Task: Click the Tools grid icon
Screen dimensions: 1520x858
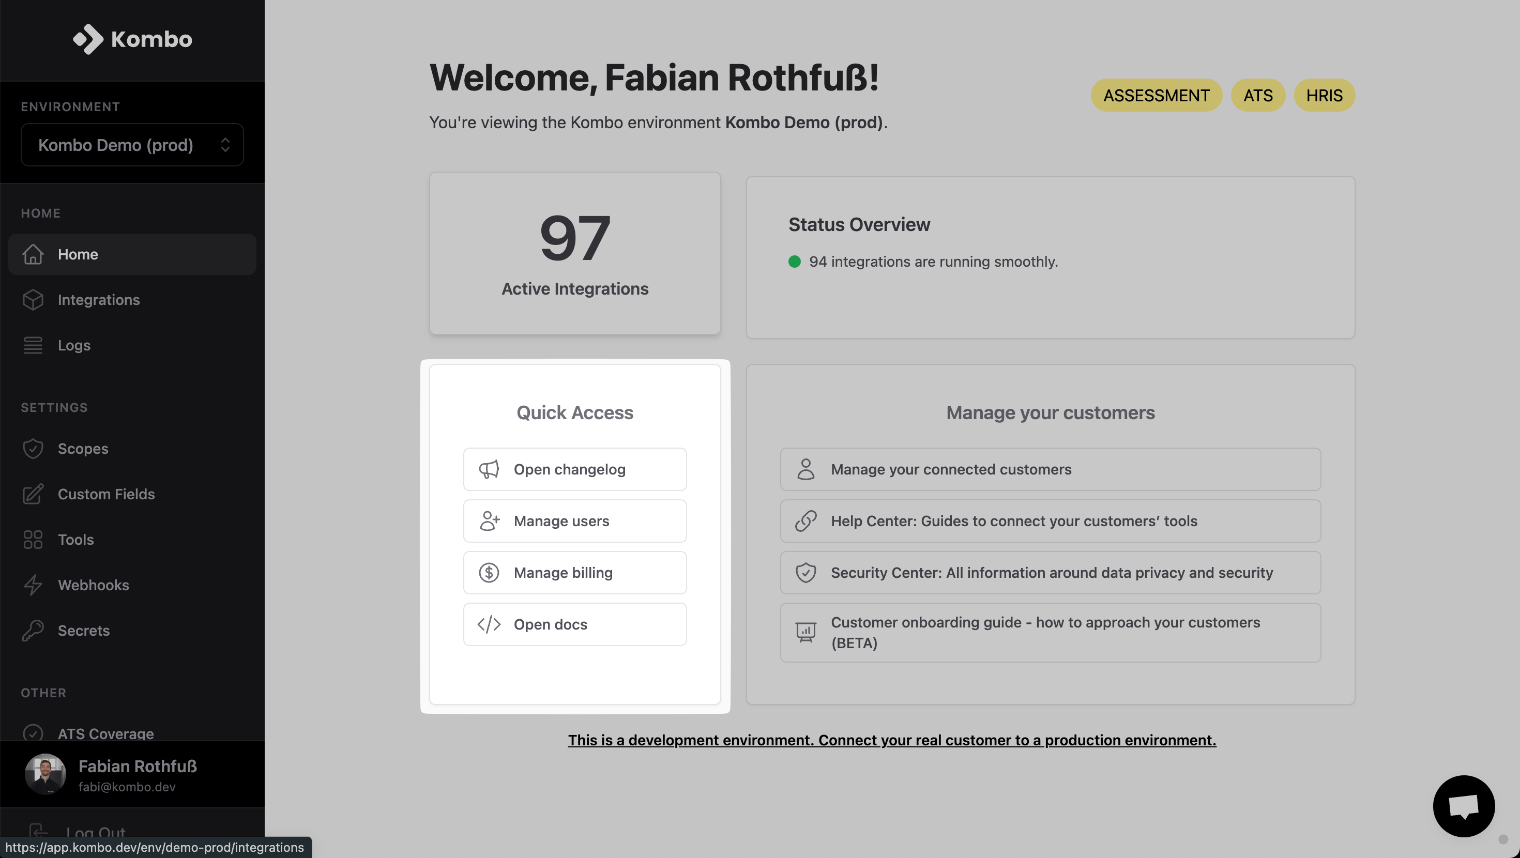Action: (x=33, y=539)
